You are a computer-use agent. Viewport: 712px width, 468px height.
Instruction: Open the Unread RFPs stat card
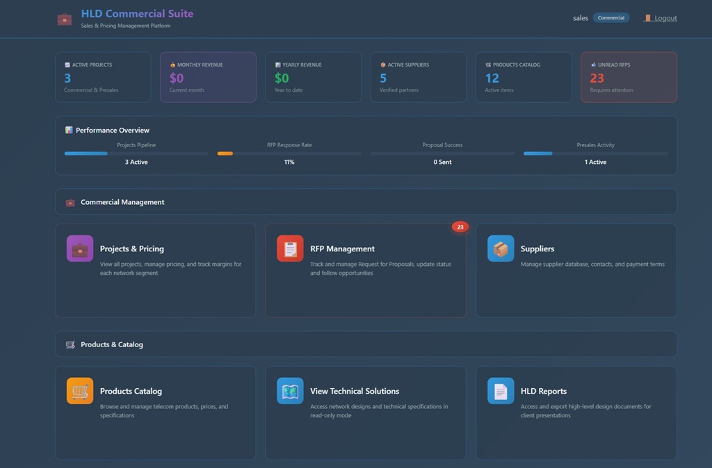pyautogui.click(x=629, y=77)
